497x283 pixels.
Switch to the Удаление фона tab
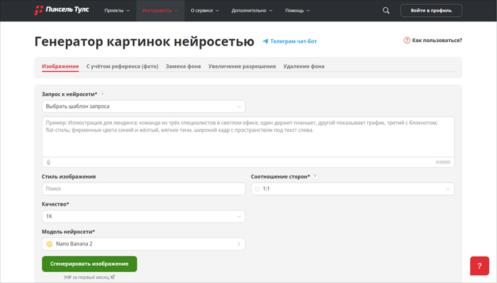pos(303,66)
